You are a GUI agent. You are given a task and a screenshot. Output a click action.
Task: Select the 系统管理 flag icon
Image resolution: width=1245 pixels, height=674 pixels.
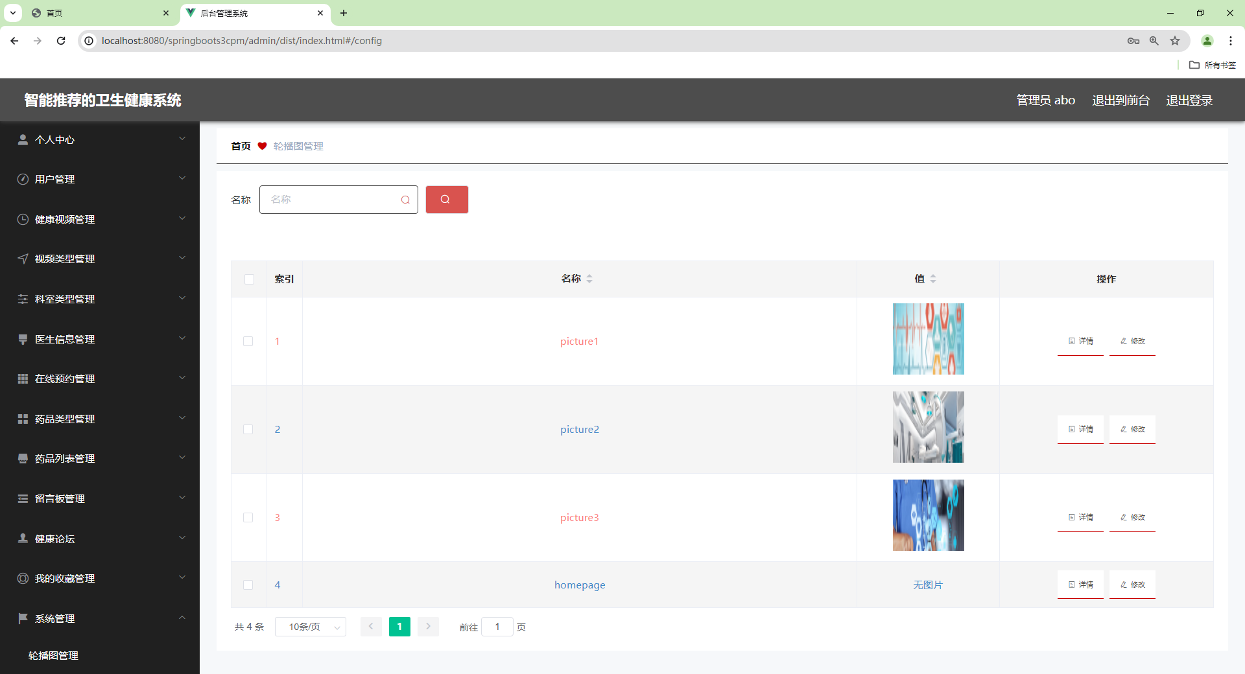pyautogui.click(x=23, y=618)
